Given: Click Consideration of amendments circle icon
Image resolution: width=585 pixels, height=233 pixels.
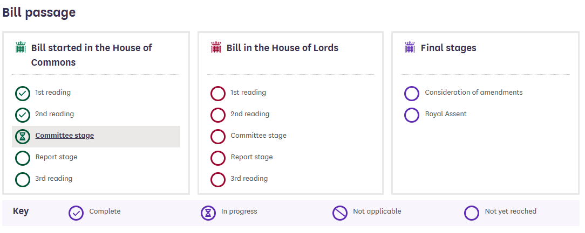Looking at the screenshot, I should pos(412,94).
